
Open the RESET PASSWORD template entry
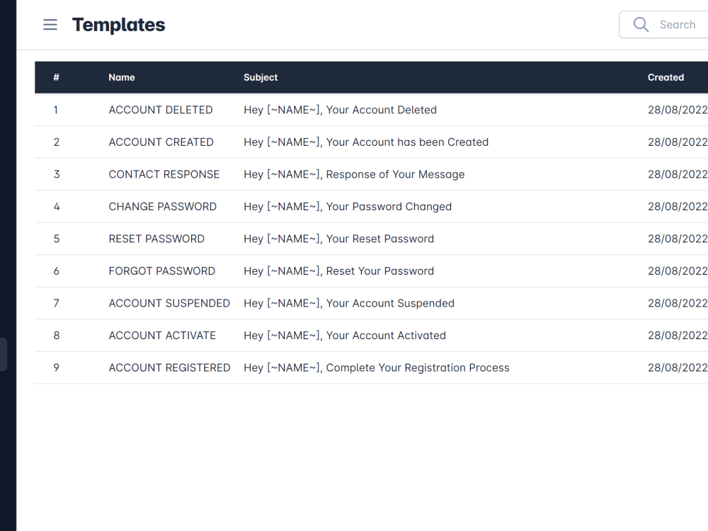[156, 239]
